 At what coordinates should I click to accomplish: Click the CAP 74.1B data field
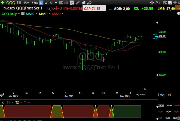[92, 9]
